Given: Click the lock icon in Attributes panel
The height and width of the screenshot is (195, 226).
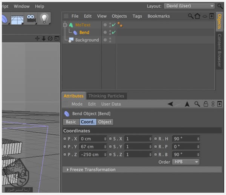Looking at the screenshot, I should (206, 104).
